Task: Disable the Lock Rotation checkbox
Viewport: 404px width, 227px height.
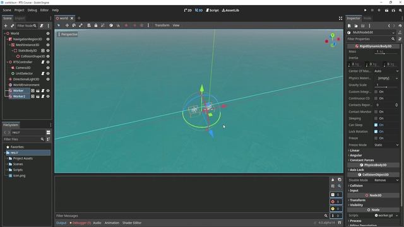Action: pos(376,132)
